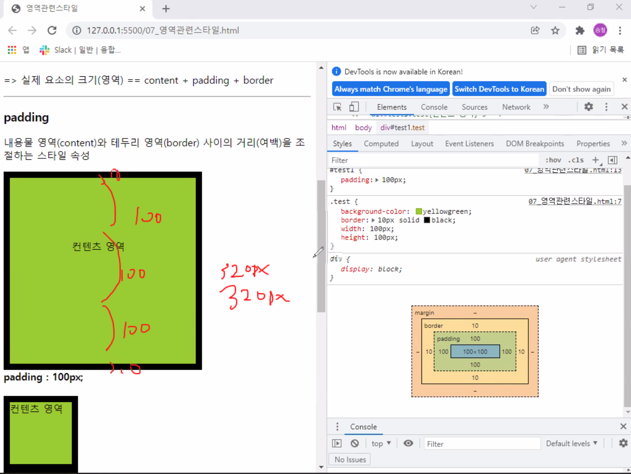Expand padding shorthand property triangle

377,180
